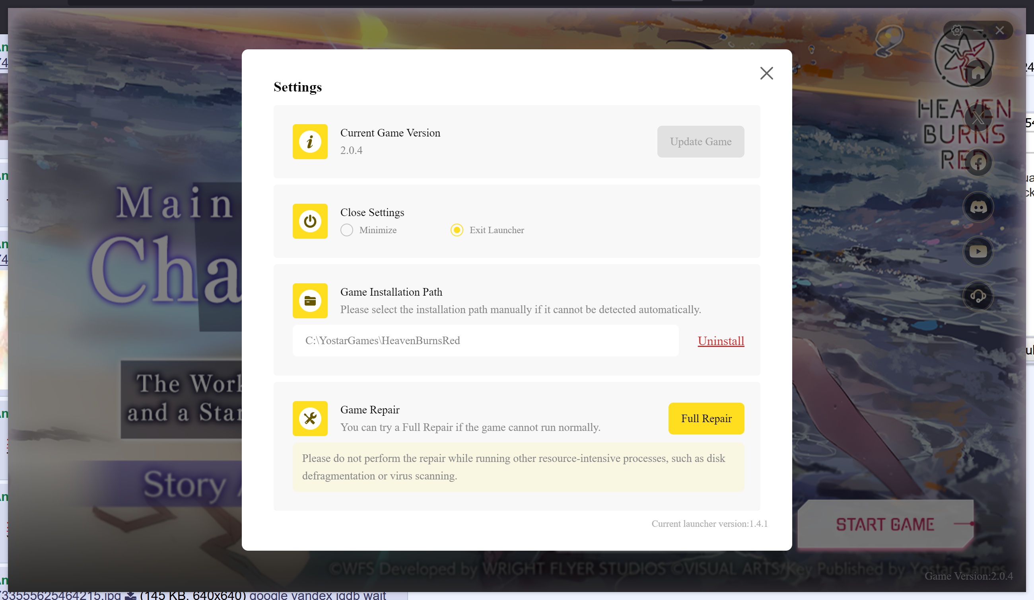This screenshot has width=1034, height=600.
Task: Open the X (Twitter) sidebar icon
Action: (978, 118)
